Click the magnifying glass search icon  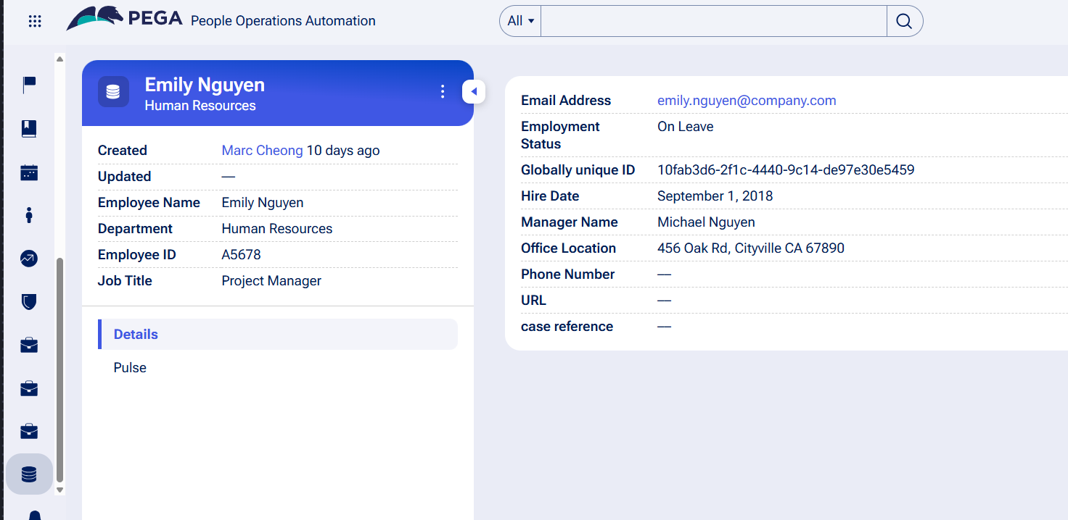[x=904, y=21]
